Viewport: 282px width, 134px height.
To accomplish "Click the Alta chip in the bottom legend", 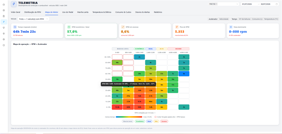I will click(156, 121).
